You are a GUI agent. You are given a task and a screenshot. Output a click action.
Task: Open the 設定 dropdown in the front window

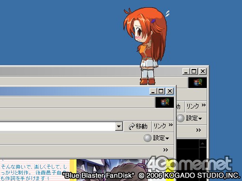[161, 138]
